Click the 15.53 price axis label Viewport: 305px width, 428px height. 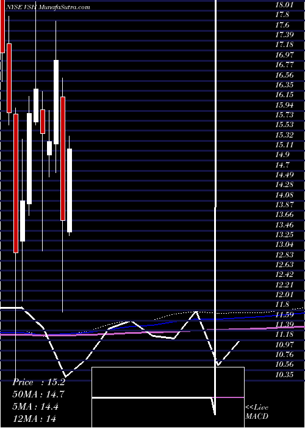(284, 125)
